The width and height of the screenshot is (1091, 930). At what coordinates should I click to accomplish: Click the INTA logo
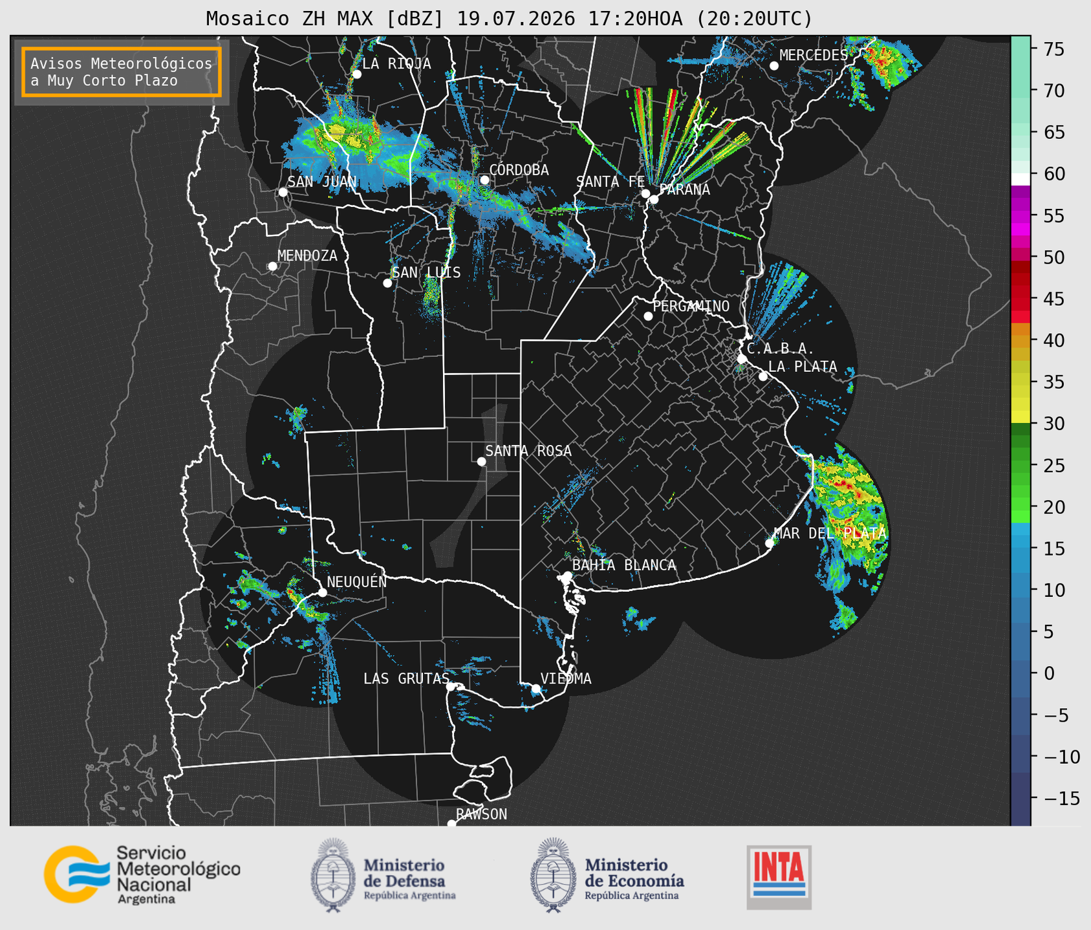779,877
